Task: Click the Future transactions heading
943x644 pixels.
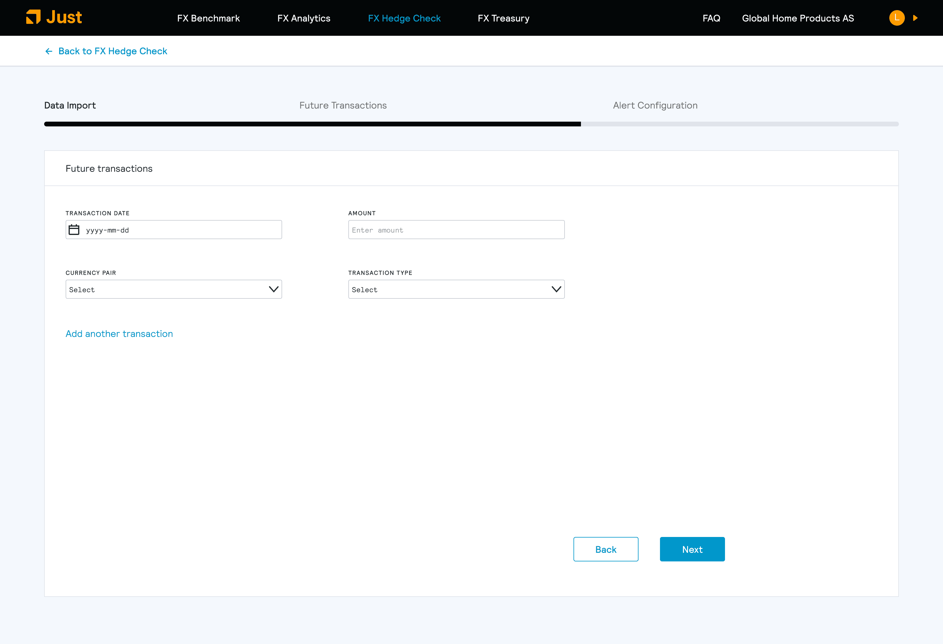Action: click(109, 169)
